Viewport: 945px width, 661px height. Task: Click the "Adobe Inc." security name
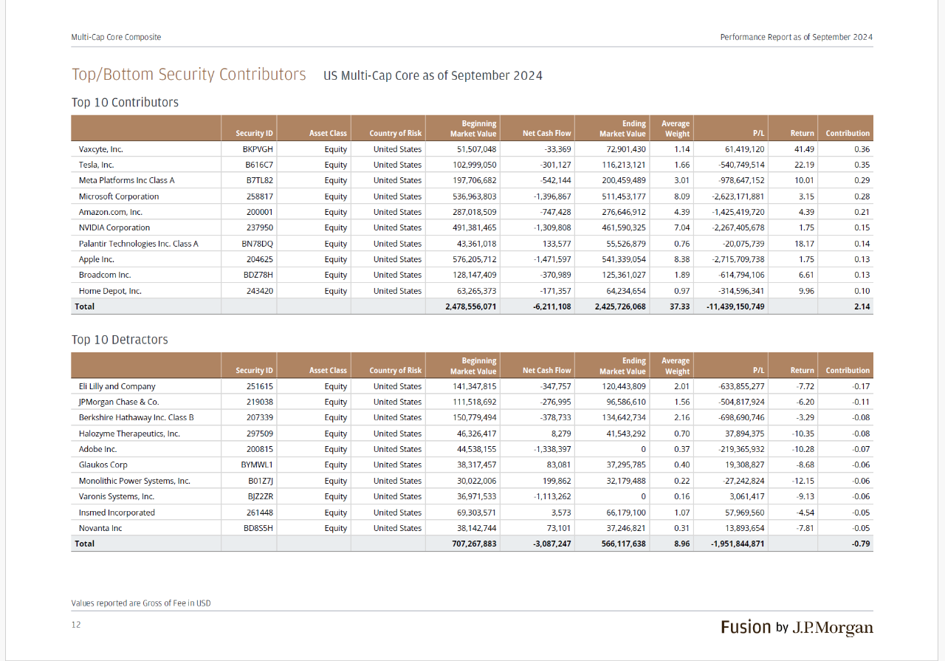coord(97,449)
